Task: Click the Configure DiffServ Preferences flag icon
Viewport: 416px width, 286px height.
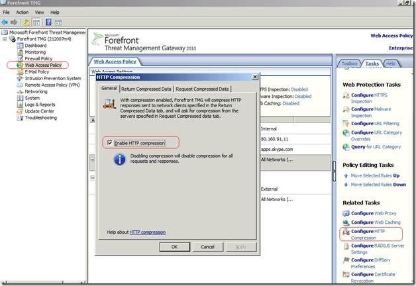Action: (x=346, y=260)
